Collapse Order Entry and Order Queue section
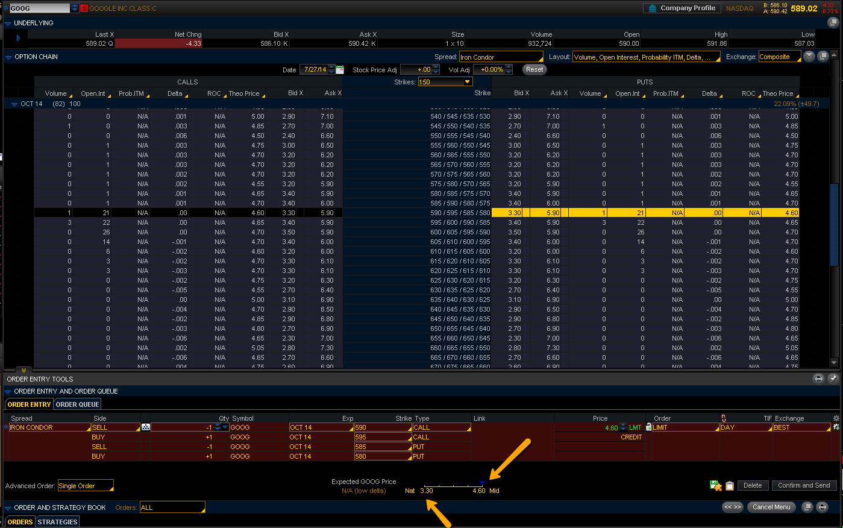Screen dimensions: 843x528 [8, 392]
